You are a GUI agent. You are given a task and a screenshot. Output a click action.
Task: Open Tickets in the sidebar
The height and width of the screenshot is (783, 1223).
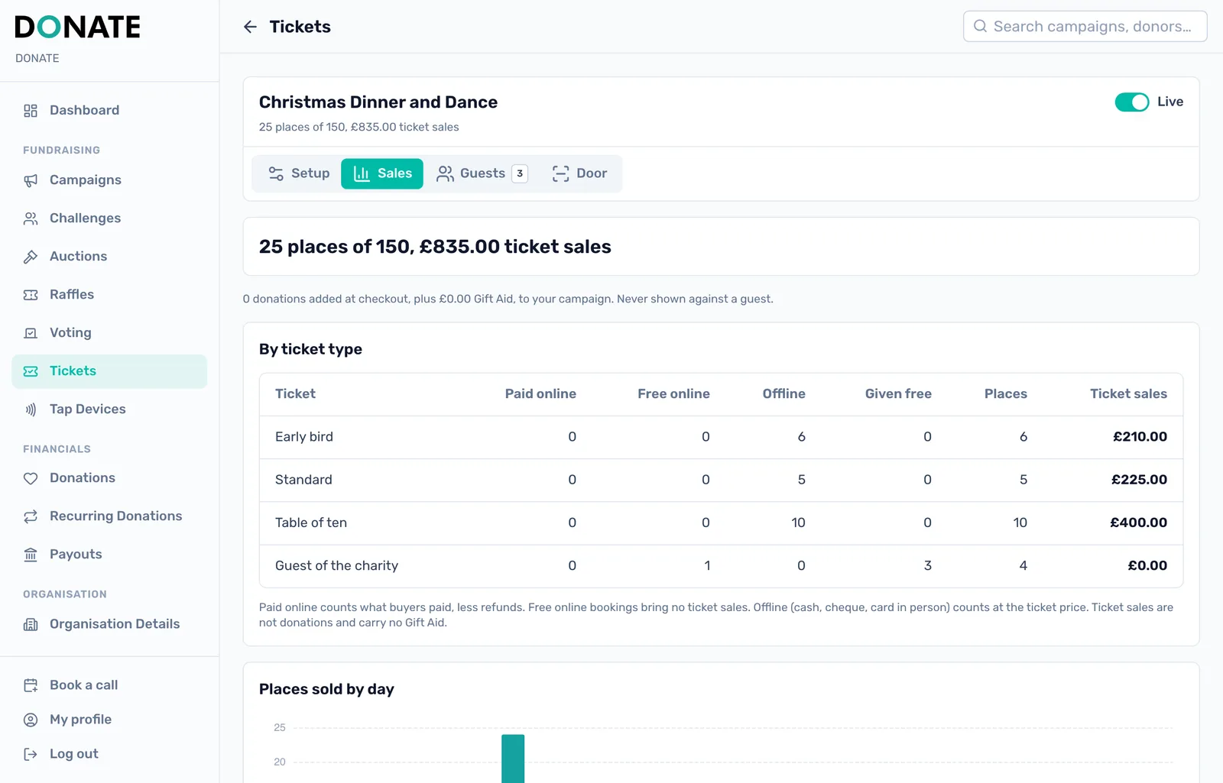(x=109, y=371)
